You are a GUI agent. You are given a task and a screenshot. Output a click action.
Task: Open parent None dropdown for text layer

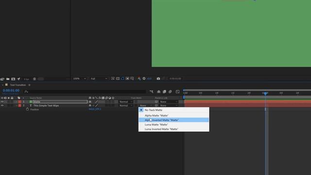click(169, 105)
